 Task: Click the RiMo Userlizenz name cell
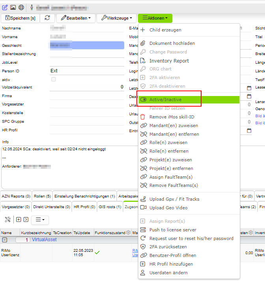coord(10,253)
